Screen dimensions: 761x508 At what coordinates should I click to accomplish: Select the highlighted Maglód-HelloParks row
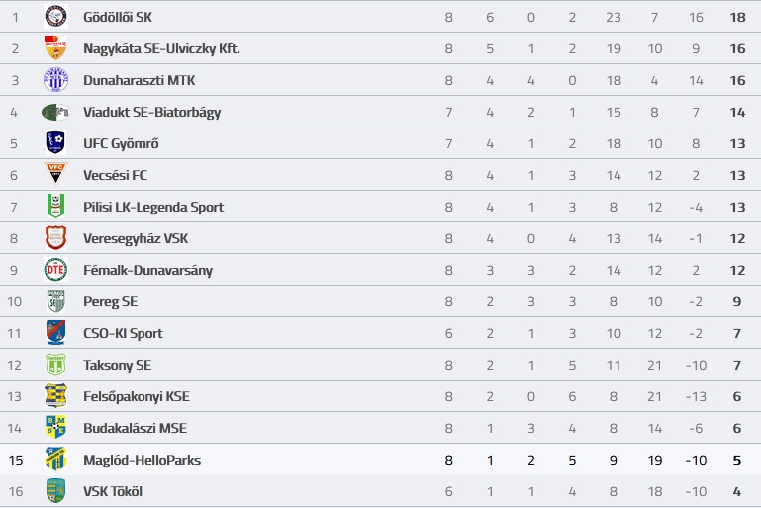(380, 460)
